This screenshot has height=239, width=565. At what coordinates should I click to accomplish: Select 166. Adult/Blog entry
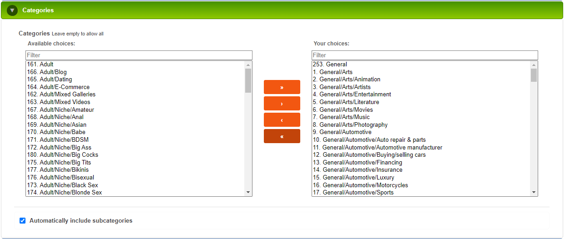tap(135, 72)
